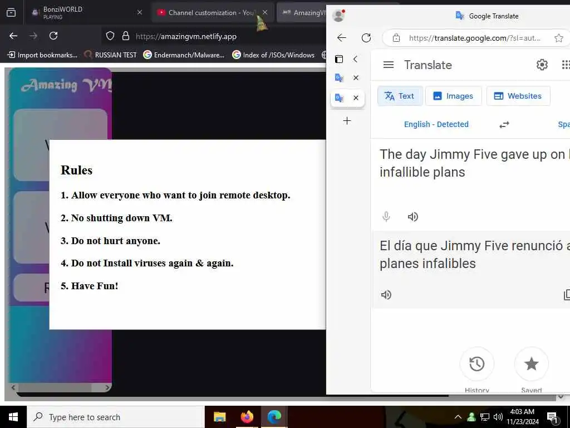Image resolution: width=570 pixels, height=428 pixels.
Task: Go back in the Edge window
Action: coord(342,38)
